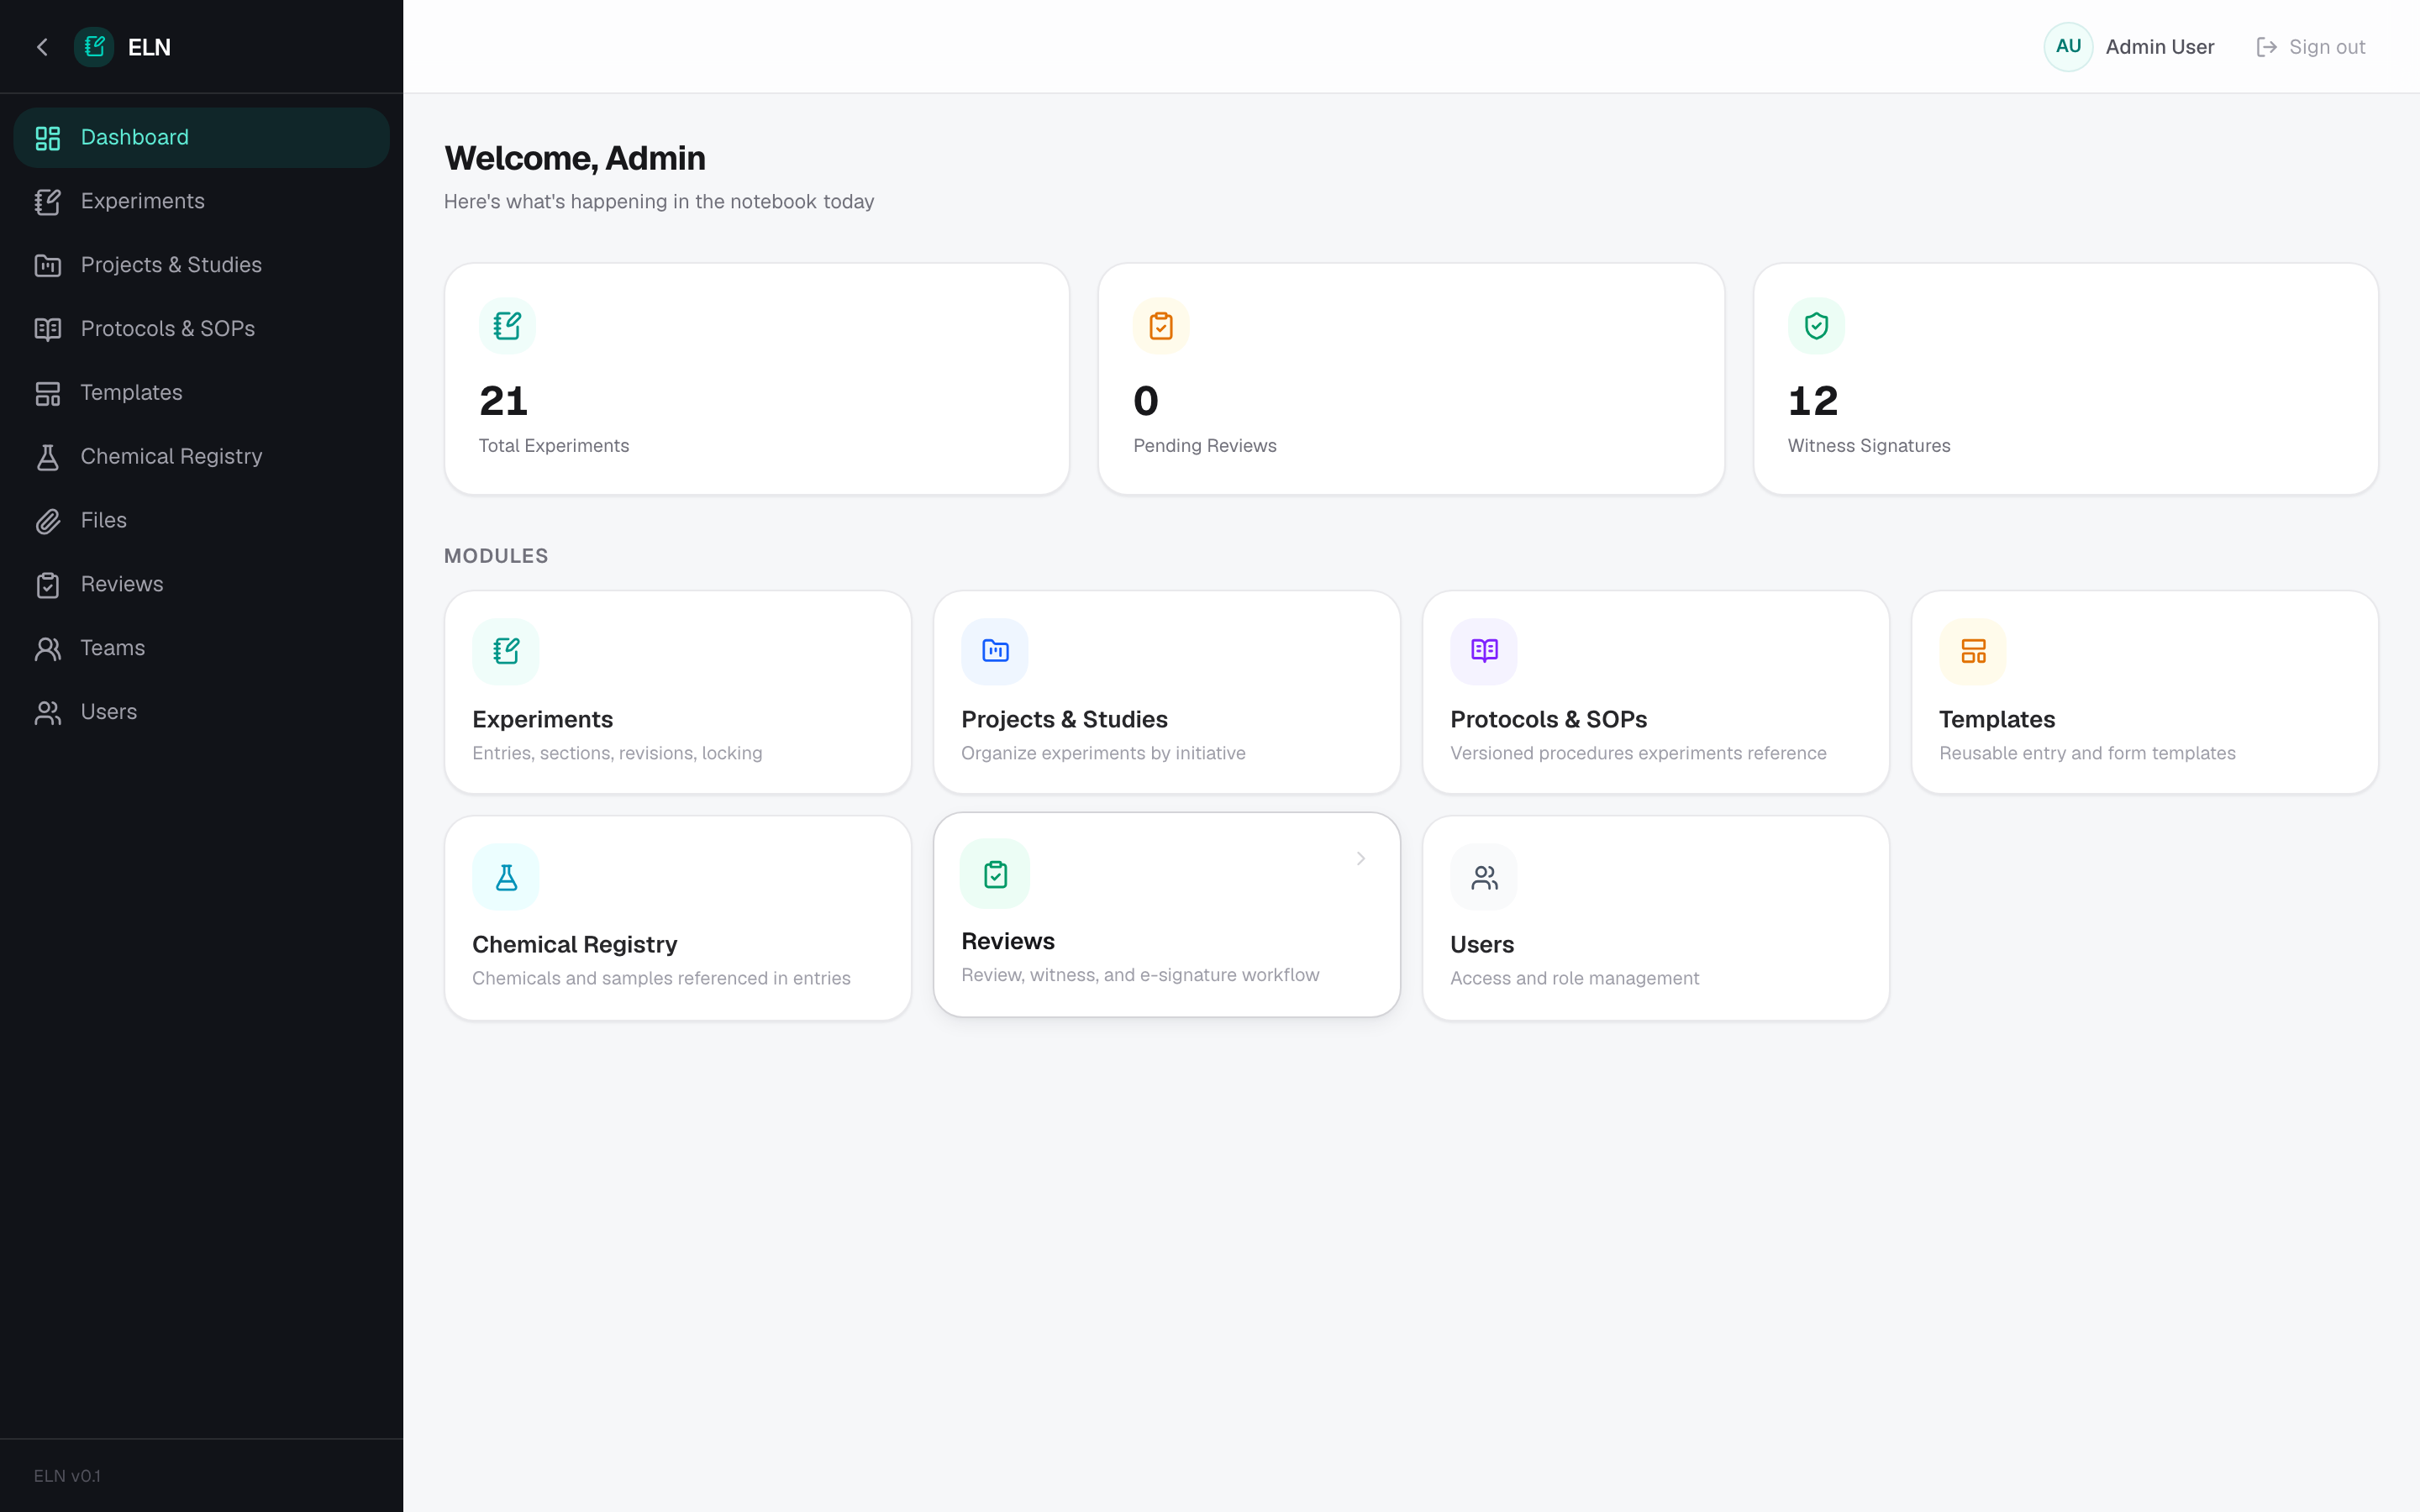
Task: Click the sign out arrow icon
Action: coord(2267,47)
